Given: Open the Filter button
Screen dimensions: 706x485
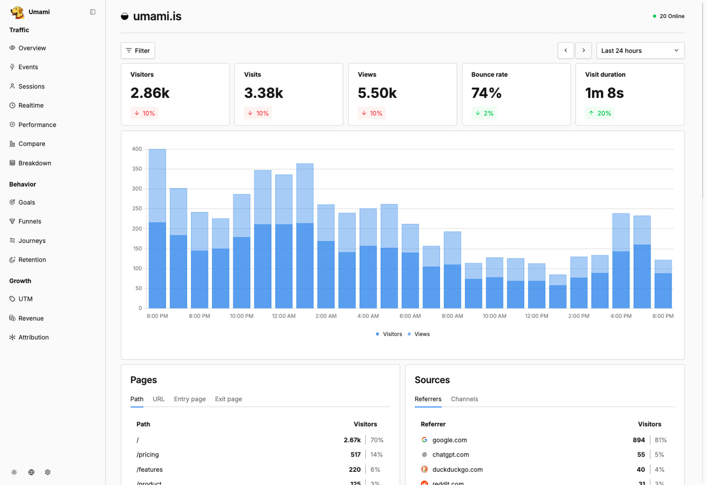Looking at the screenshot, I should (138, 50).
